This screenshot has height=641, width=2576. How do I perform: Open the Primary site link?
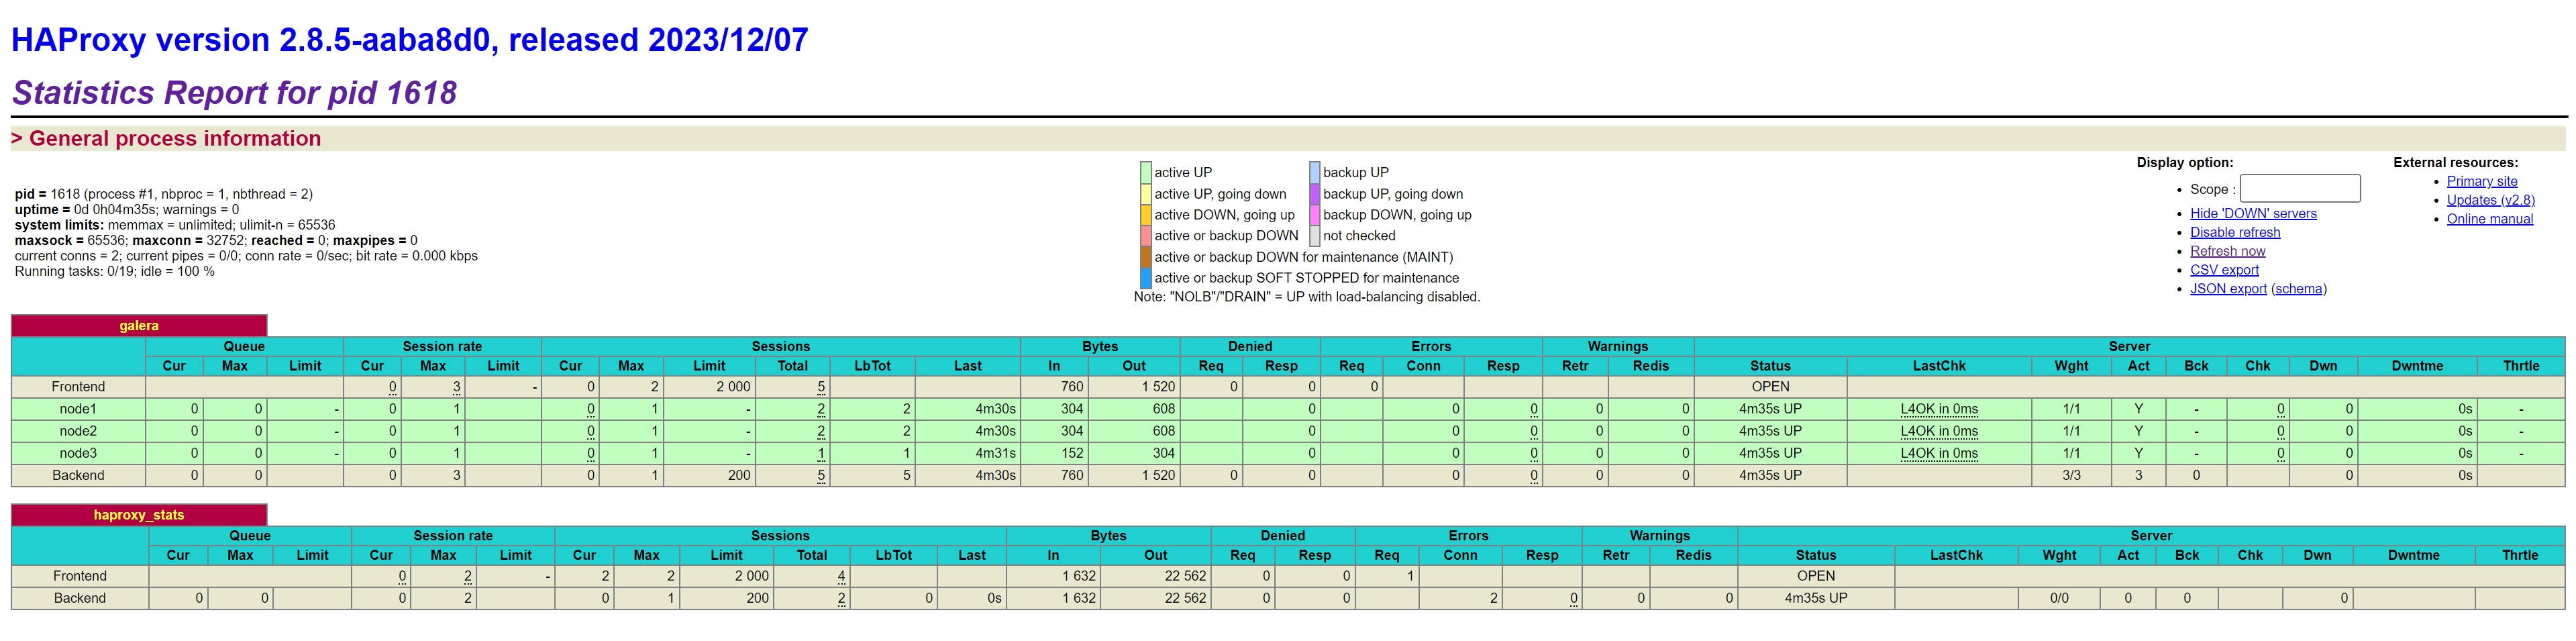click(2482, 181)
